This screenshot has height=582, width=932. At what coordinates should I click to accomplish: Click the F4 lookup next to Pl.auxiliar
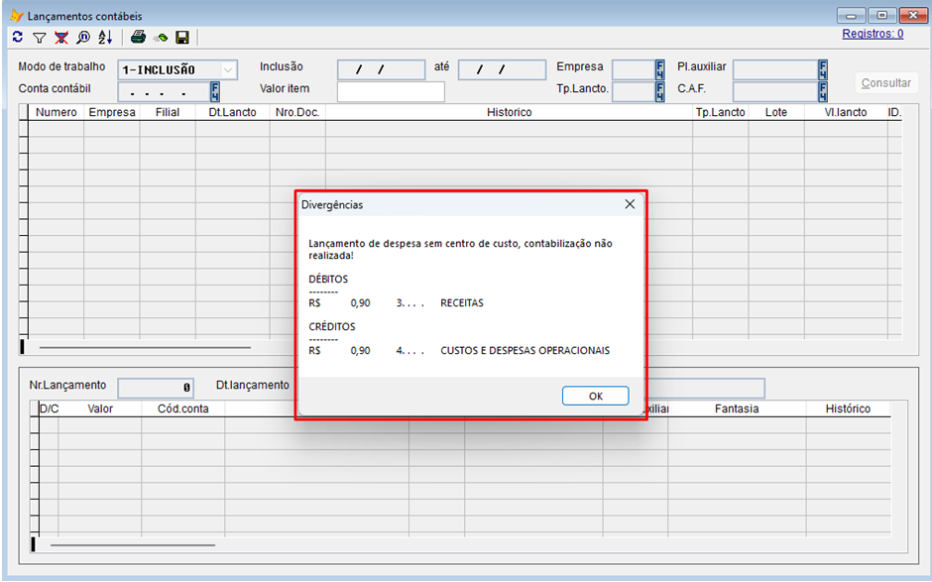(x=823, y=69)
